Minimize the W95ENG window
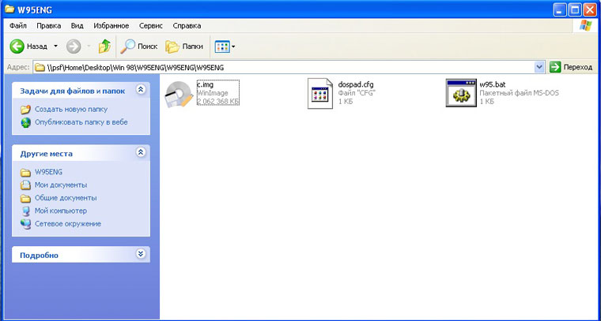This screenshot has width=601, height=321. [x=560, y=10]
